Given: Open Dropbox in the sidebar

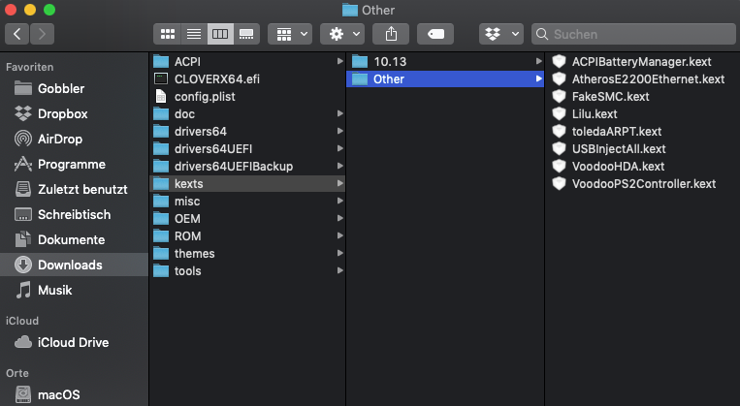Looking at the screenshot, I should [74, 113].
